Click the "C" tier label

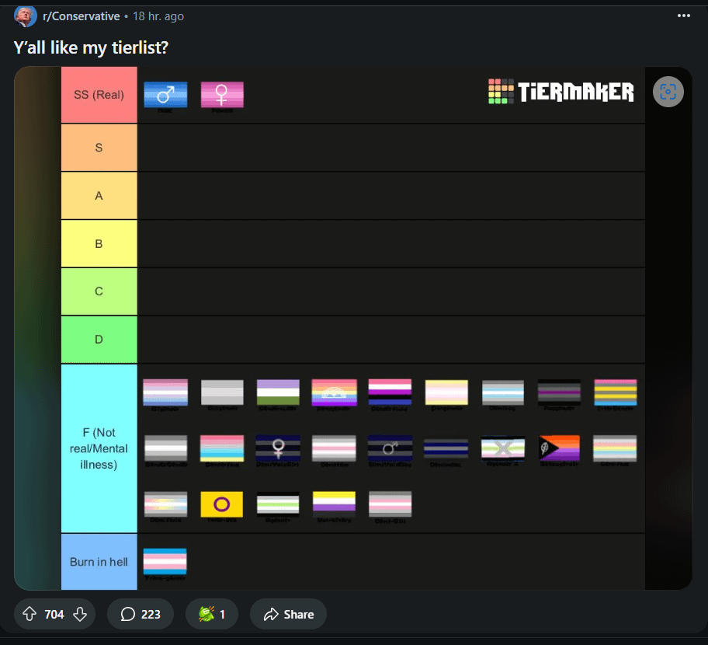coord(99,291)
